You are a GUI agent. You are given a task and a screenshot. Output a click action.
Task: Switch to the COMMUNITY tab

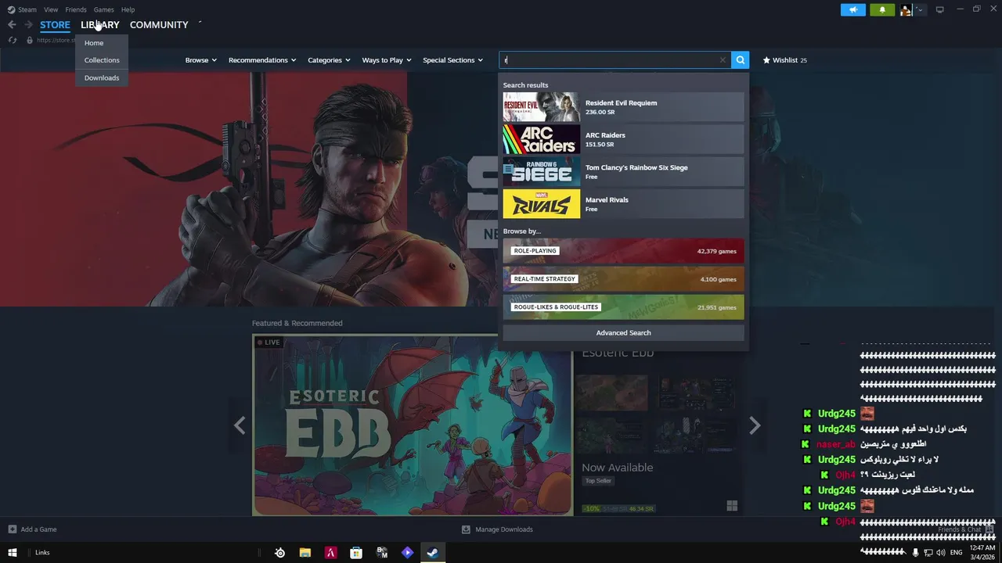click(159, 25)
